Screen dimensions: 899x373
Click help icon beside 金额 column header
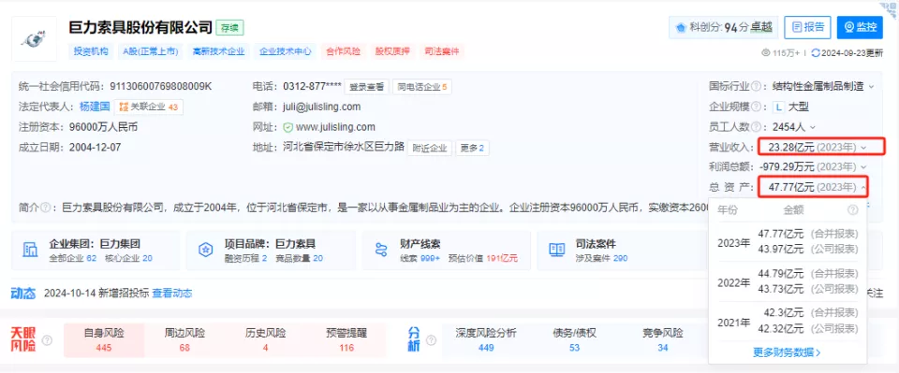pos(852,210)
